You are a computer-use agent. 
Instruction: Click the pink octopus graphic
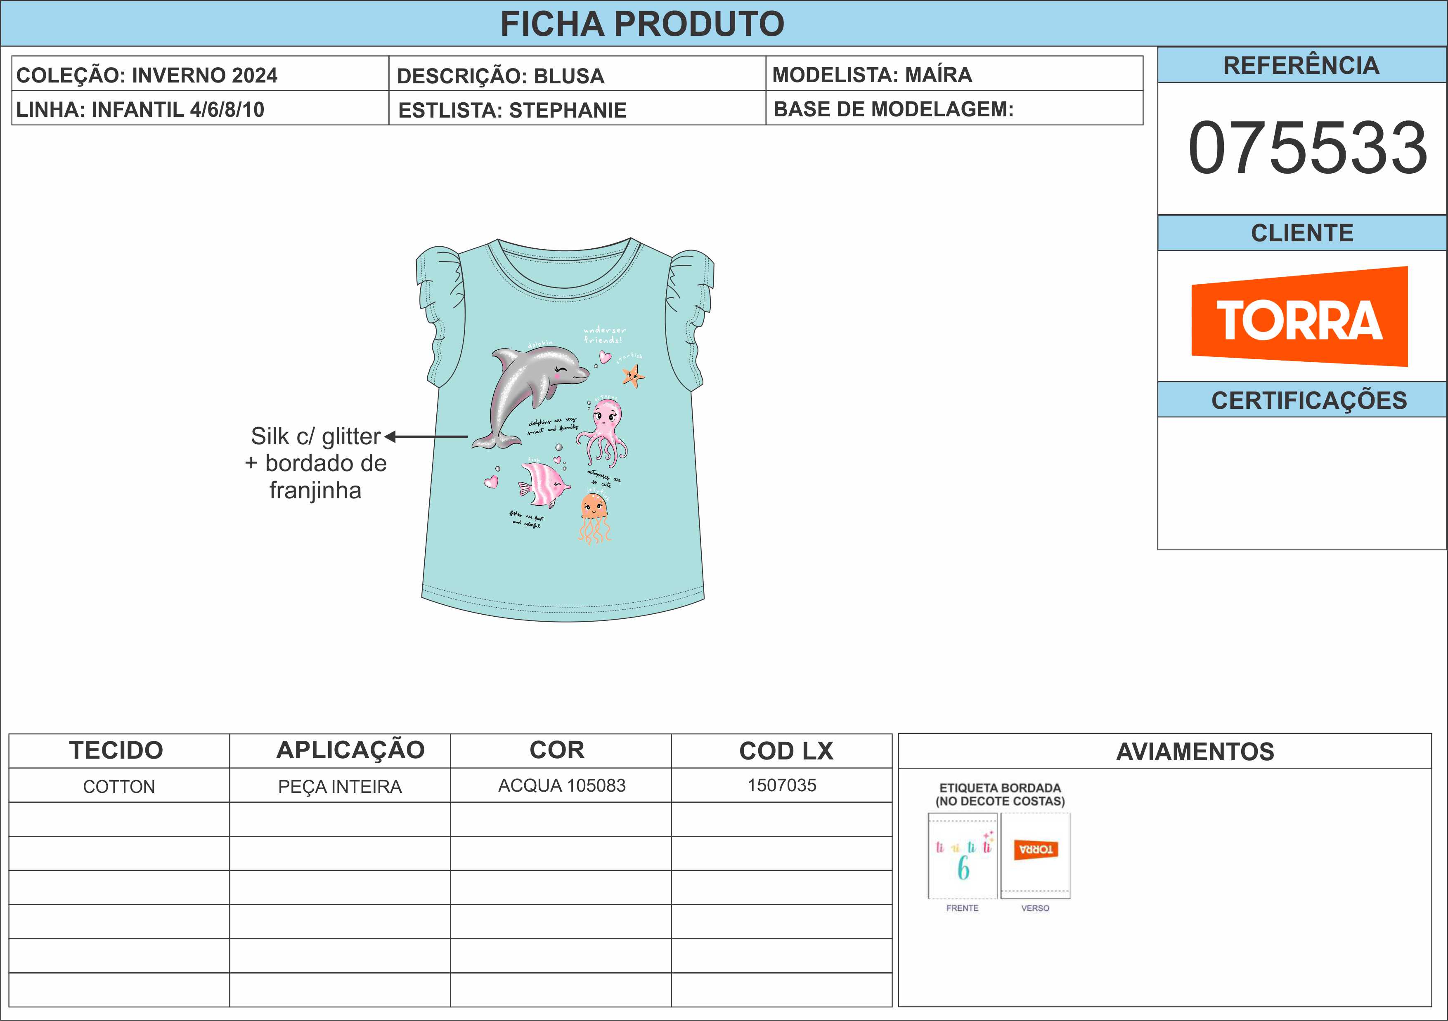602,431
